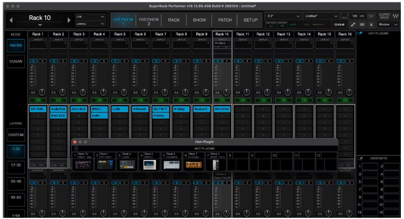The image size is (404, 219).
Task: Open the grid keypad icon in top toolbar
Action: coord(362,24)
